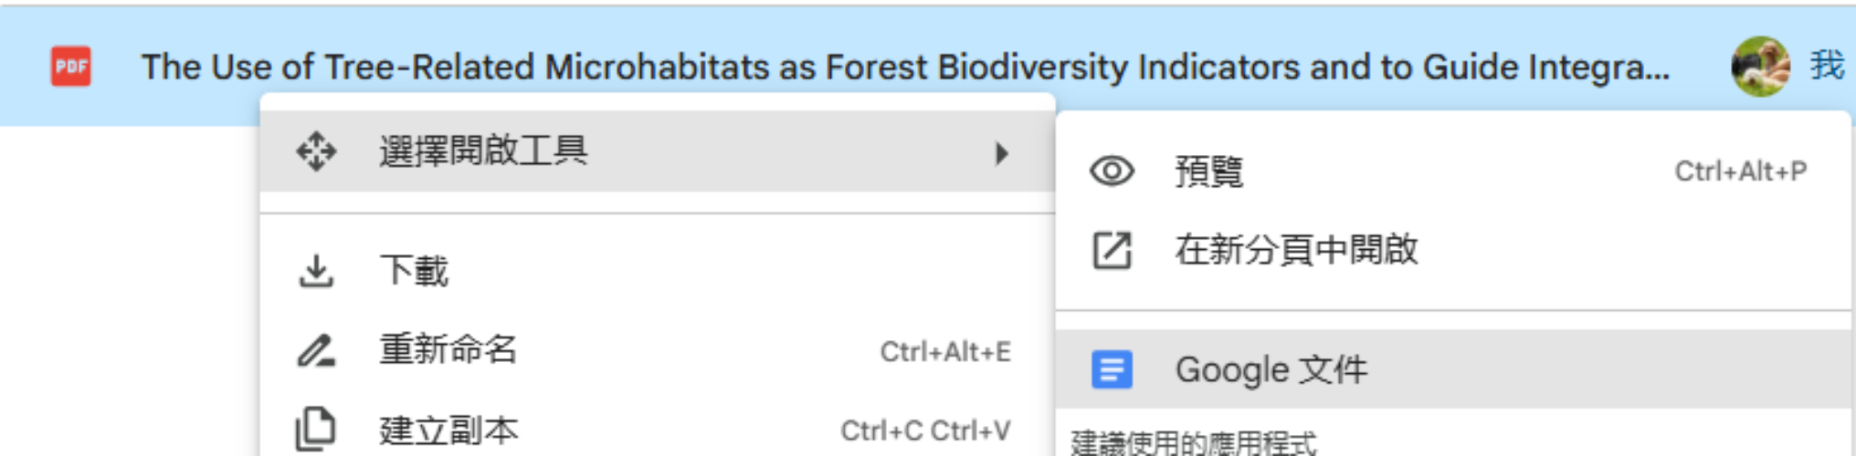The image size is (1856, 456).
Task: Click the eye preview icon
Action: pyautogui.click(x=1112, y=171)
